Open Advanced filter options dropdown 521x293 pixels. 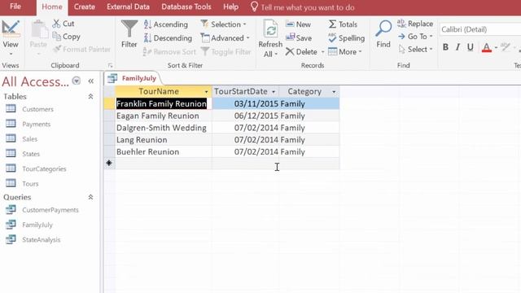tap(225, 38)
